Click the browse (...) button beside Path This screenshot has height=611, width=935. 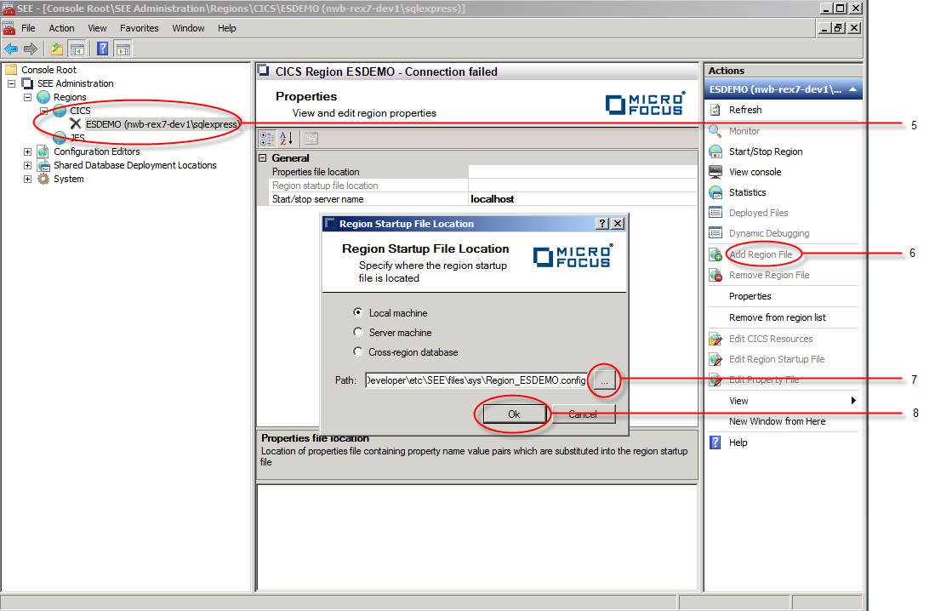point(603,381)
